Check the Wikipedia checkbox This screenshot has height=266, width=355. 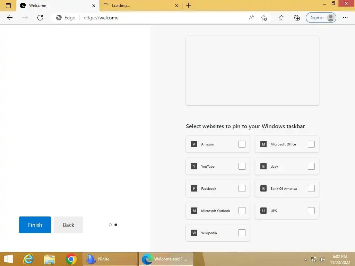[242, 233]
